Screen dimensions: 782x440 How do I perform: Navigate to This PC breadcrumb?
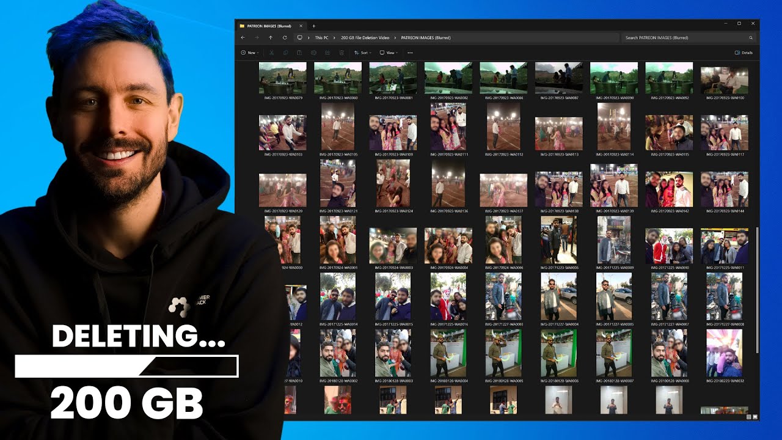(321, 38)
